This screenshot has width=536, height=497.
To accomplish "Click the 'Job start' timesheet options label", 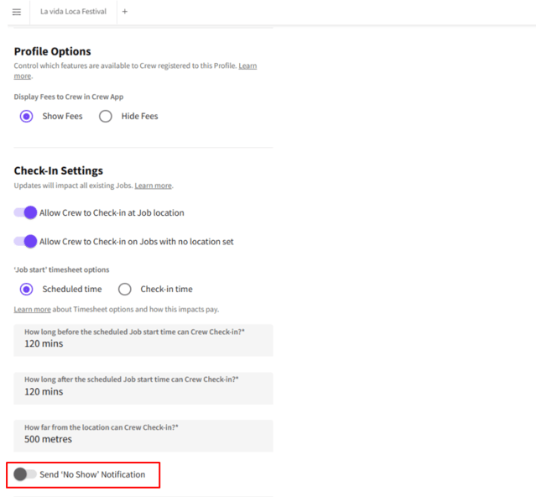I will click(61, 269).
